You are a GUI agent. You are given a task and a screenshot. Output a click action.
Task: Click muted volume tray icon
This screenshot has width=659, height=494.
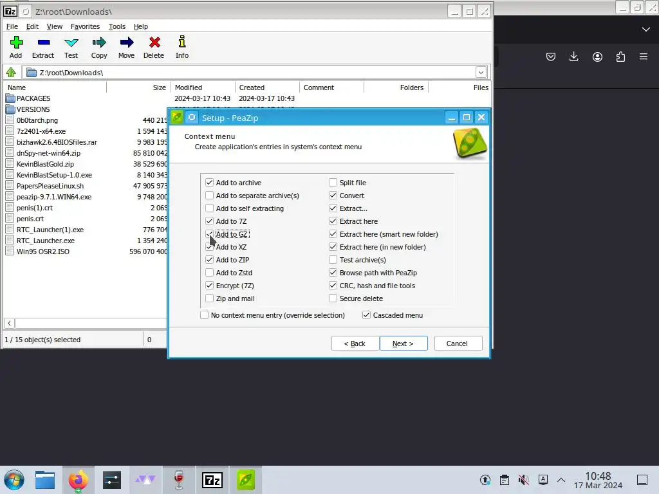pyautogui.click(x=523, y=480)
